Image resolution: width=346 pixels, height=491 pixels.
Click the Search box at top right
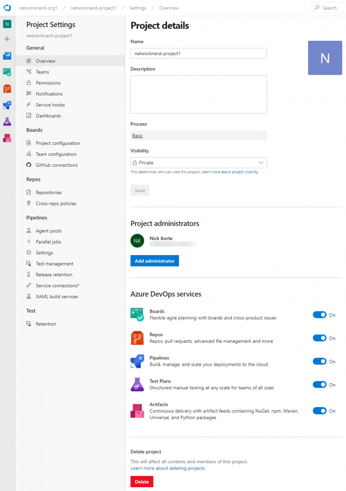(x=329, y=8)
